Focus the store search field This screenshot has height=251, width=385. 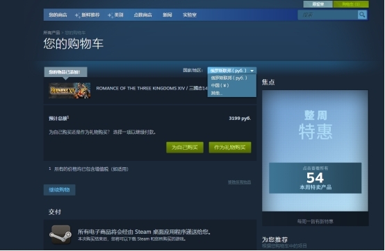(328, 15)
